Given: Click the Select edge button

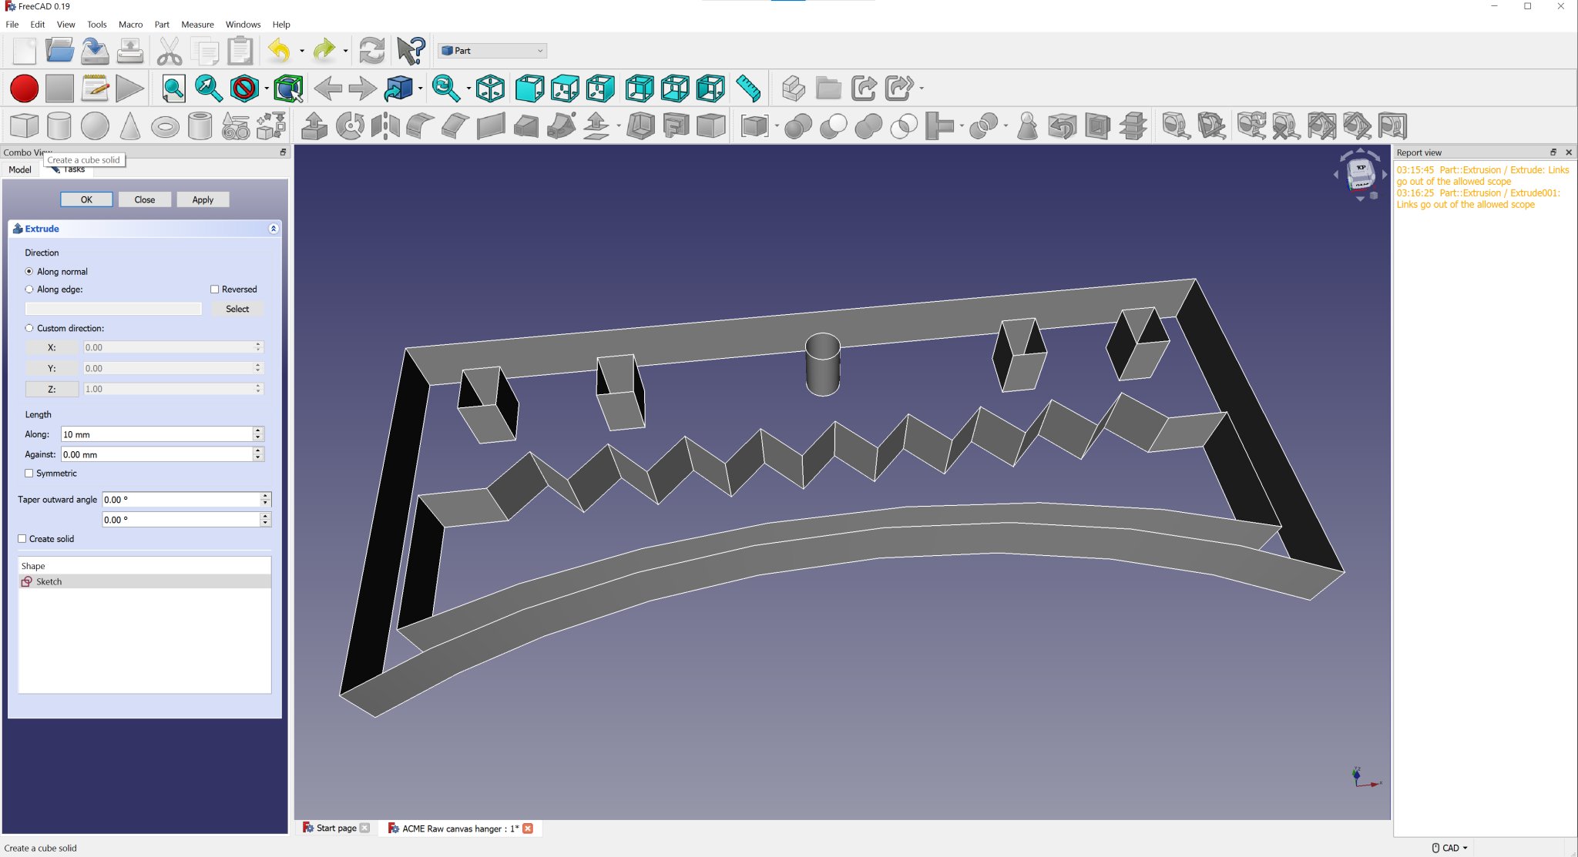Looking at the screenshot, I should [237, 309].
